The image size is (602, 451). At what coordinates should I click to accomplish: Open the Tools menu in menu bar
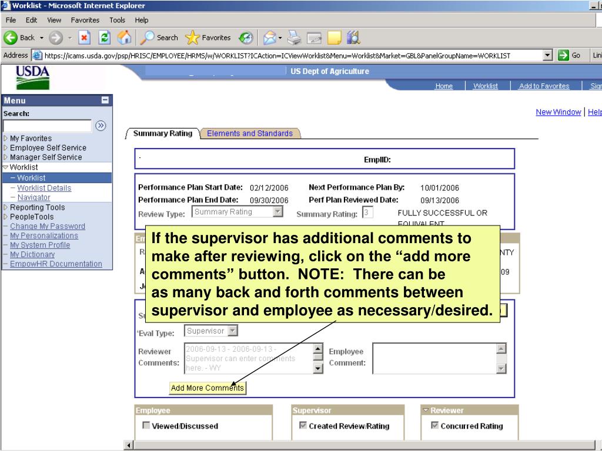[118, 20]
